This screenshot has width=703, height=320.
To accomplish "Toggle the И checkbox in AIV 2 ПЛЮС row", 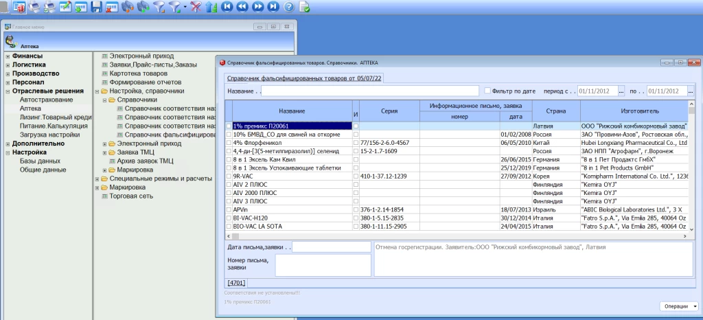I will pos(356,185).
